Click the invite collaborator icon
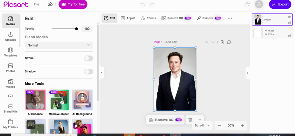 248,4
